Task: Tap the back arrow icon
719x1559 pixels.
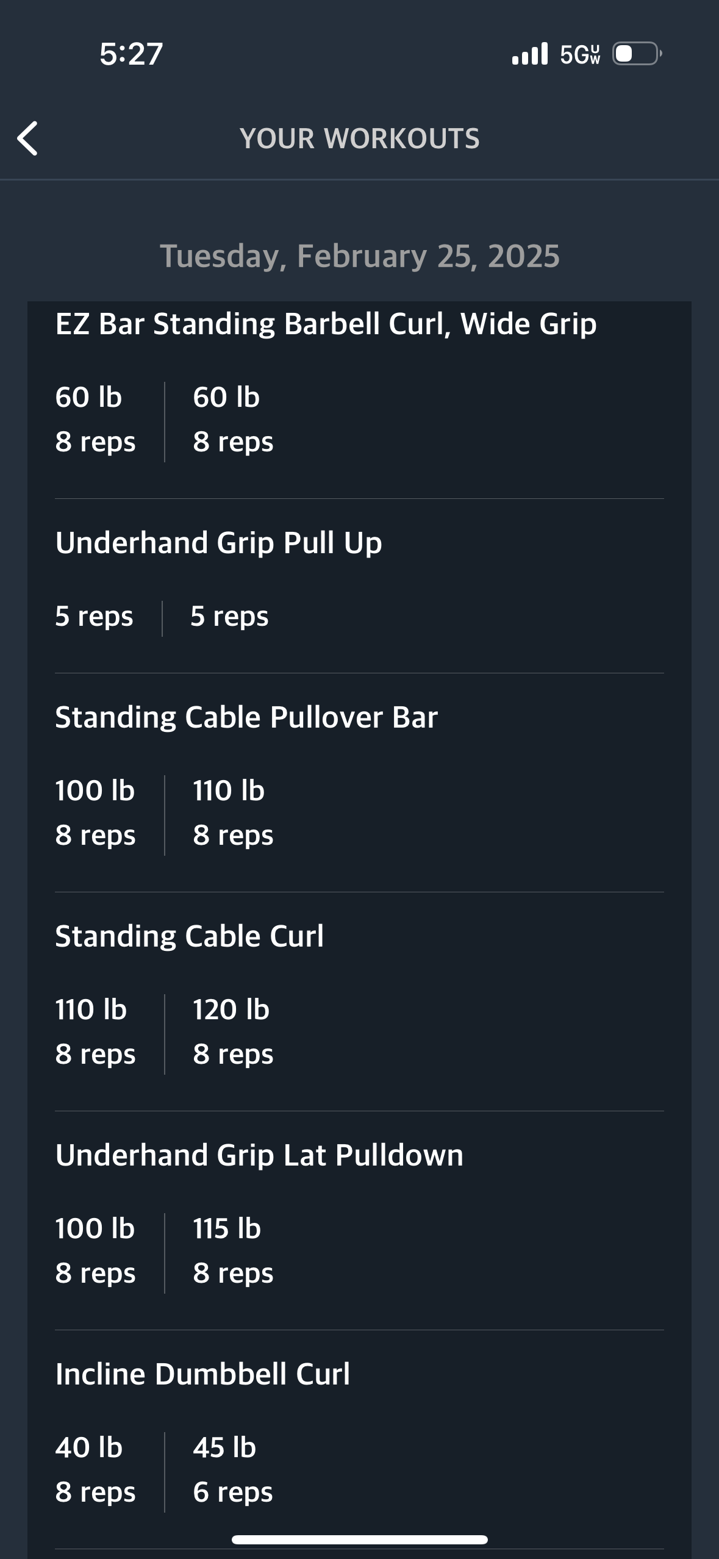Action: 28,138
